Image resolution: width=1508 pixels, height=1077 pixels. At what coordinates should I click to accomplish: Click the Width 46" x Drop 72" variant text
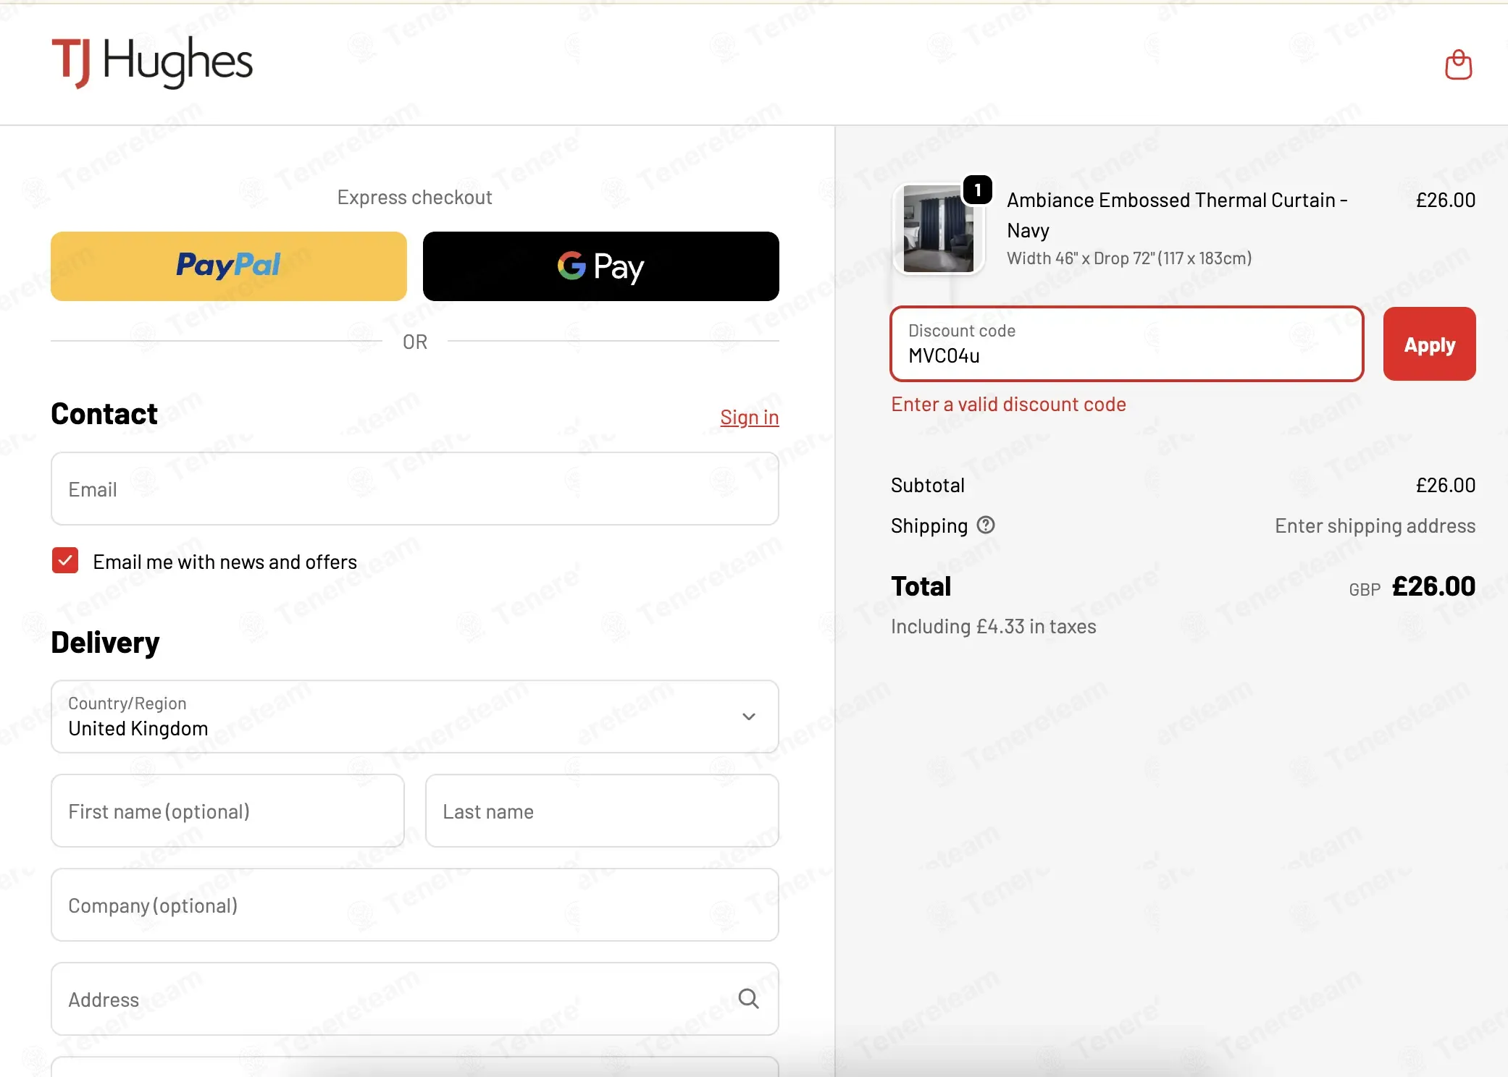[x=1129, y=258]
